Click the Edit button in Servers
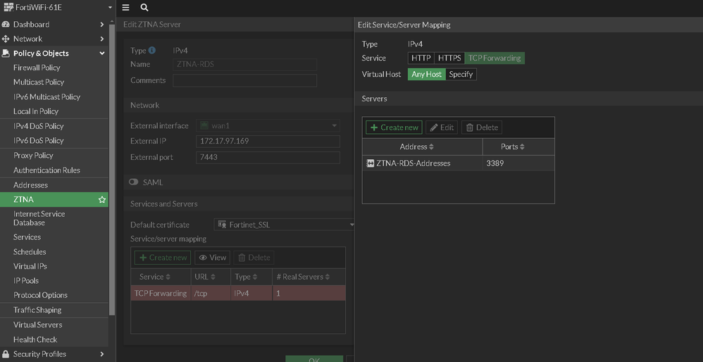This screenshot has height=362, width=703. point(442,127)
